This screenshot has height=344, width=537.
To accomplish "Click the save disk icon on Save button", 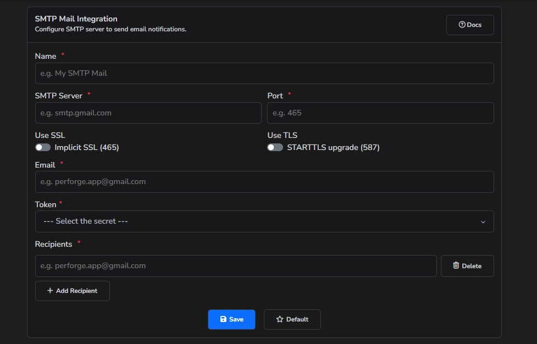I will pyautogui.click(x=223, y=319).
